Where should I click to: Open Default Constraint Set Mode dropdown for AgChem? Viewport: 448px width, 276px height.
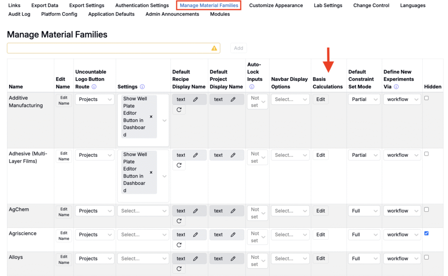[364, 211]
